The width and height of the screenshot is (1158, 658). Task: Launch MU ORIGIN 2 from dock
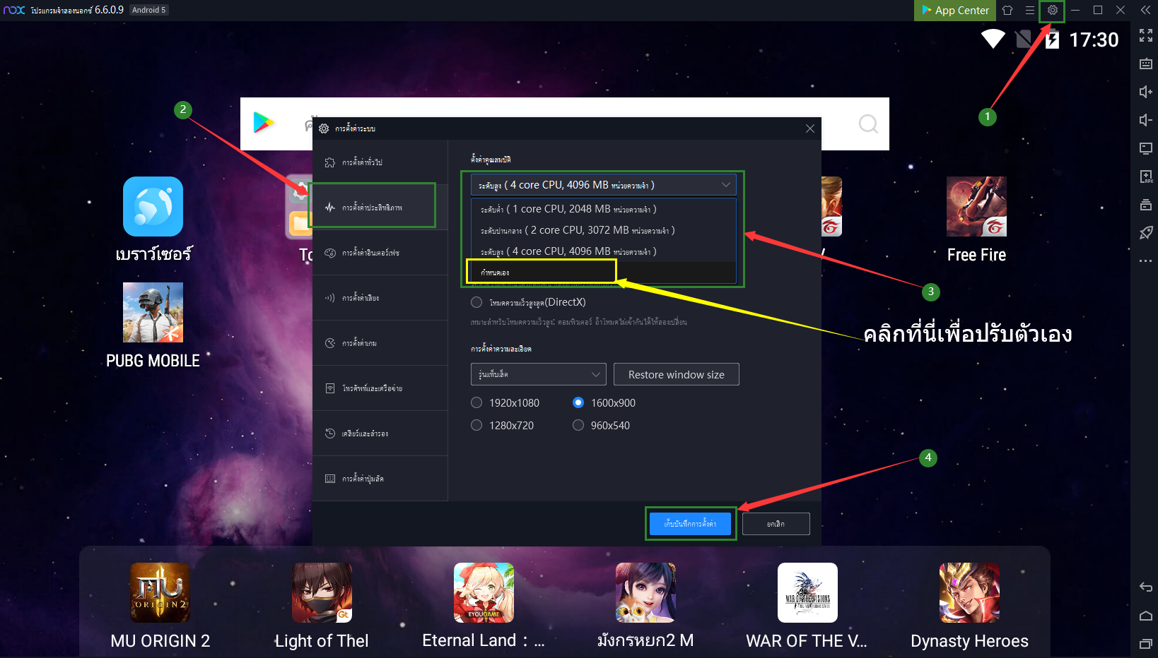point(160,593)
